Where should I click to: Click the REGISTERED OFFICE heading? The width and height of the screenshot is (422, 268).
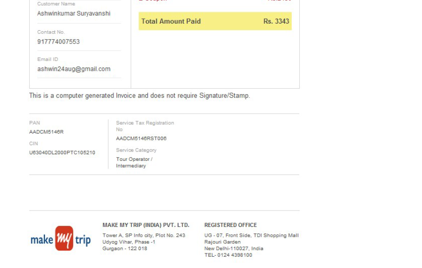231,225
